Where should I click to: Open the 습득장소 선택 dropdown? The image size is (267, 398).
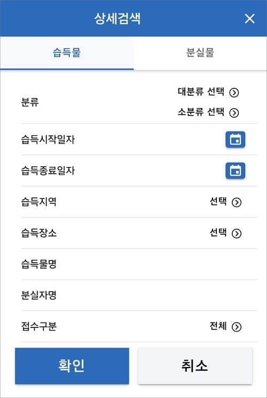pyautogui.click(x=225, y=233)
